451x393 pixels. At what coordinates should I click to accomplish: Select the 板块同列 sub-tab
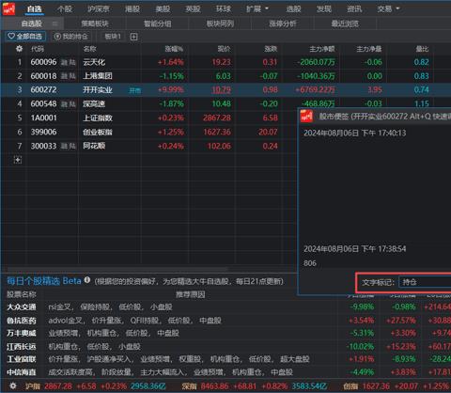pos(220,24)
